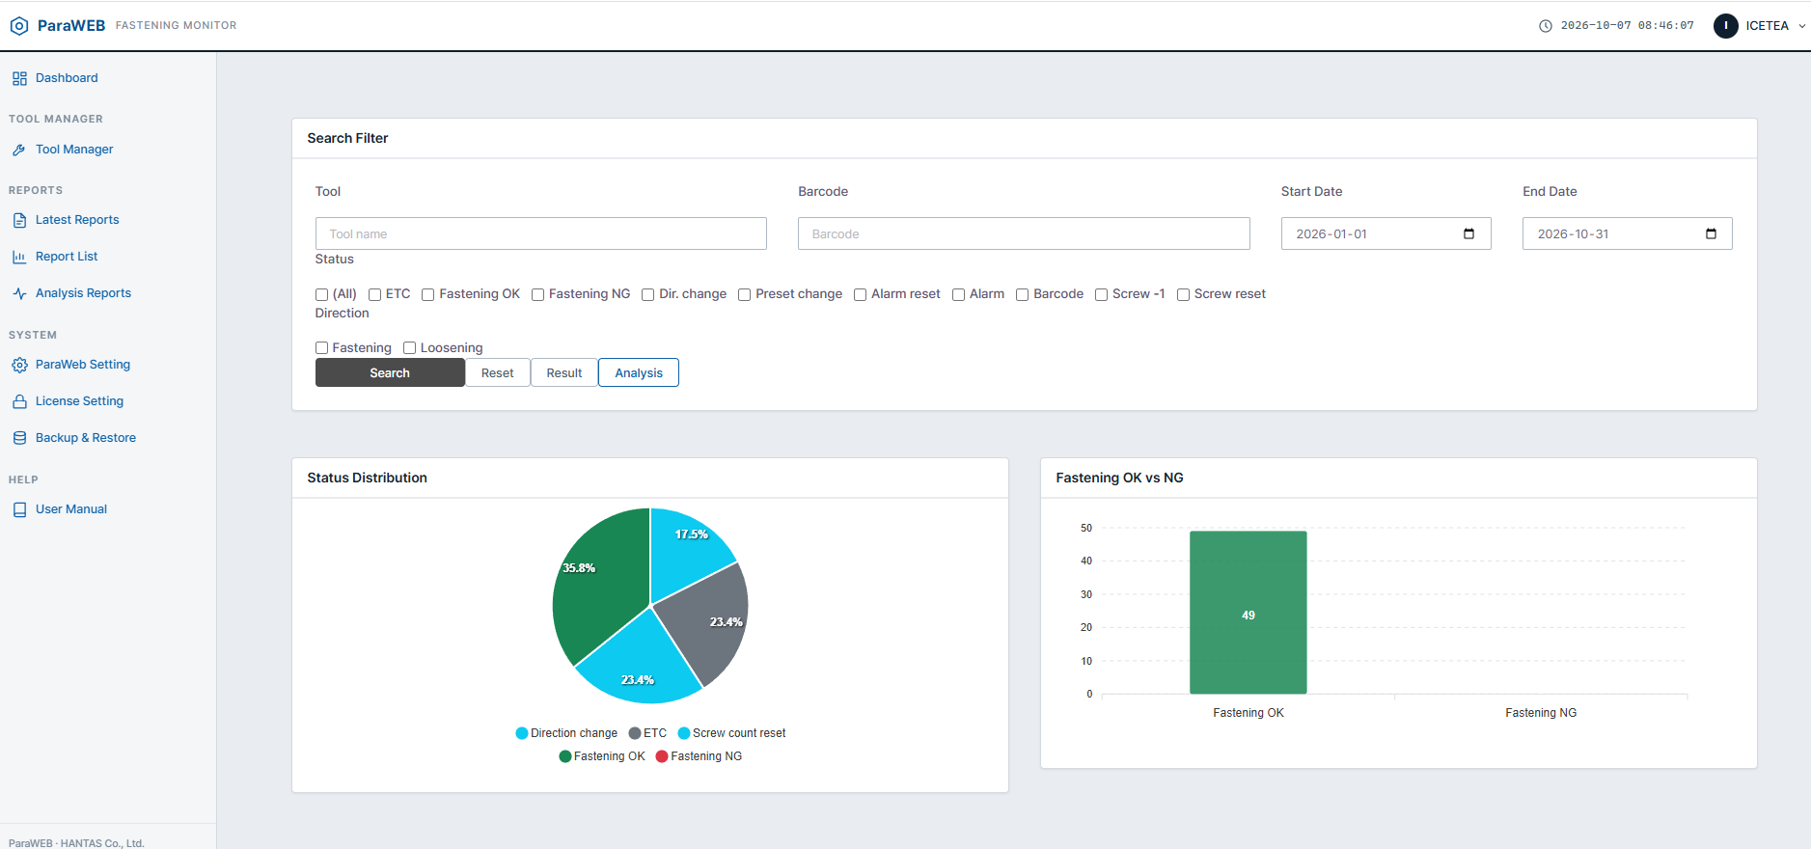Click the Tool name input field
This screenshot has height=849, width=1811.
pyautogui.click(x=541, y=233)
